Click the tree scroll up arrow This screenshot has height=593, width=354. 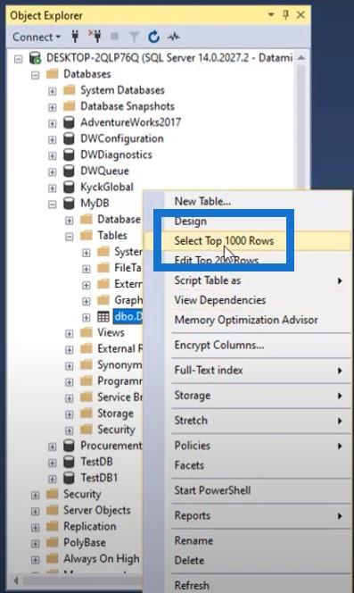coord(301,58)
